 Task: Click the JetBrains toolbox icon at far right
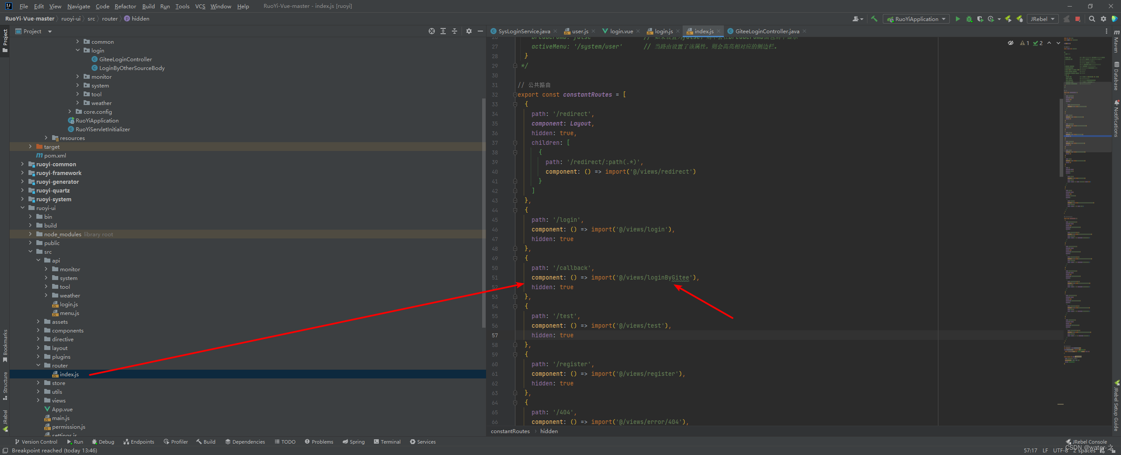click(x=1115, y=19)
